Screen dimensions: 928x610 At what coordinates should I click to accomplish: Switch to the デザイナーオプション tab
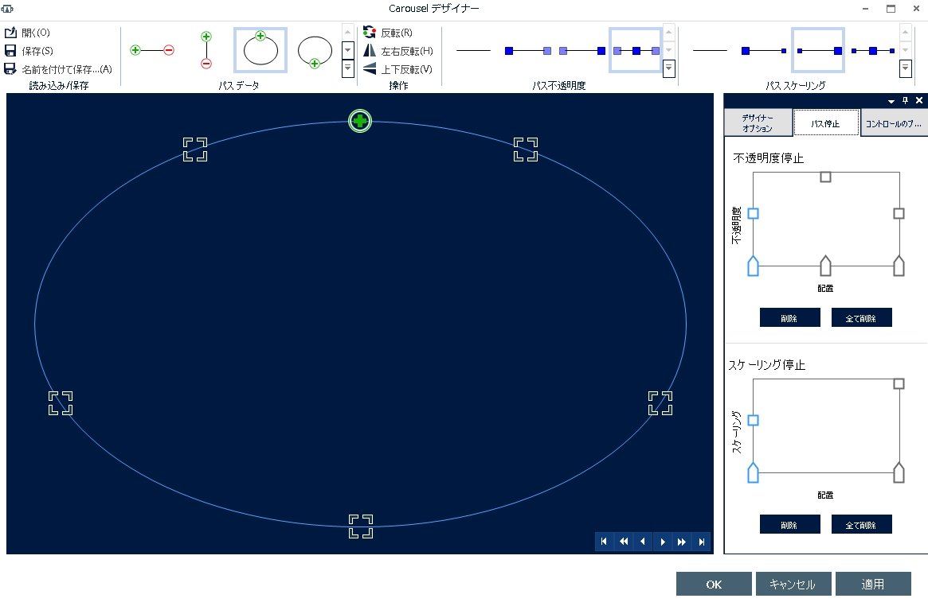(x=758, y=122)
